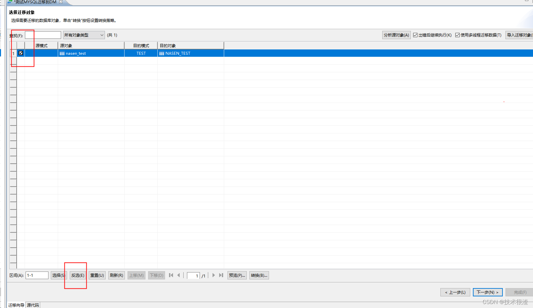Uncheck the nasen_test row checkbox
This screenshot has height=308, width=533.
[x=21, y=53]
